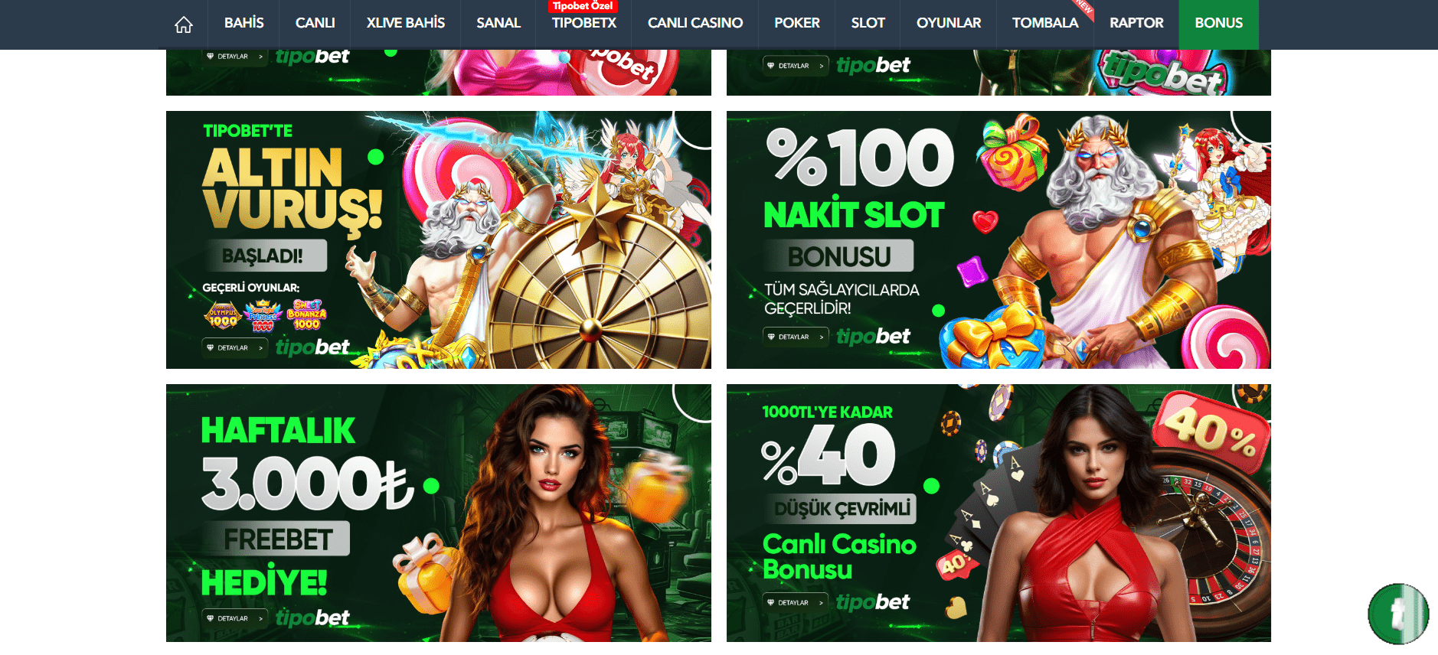Open the SLOT page
Screen dimensions: 1438x655
coord(868,23)
